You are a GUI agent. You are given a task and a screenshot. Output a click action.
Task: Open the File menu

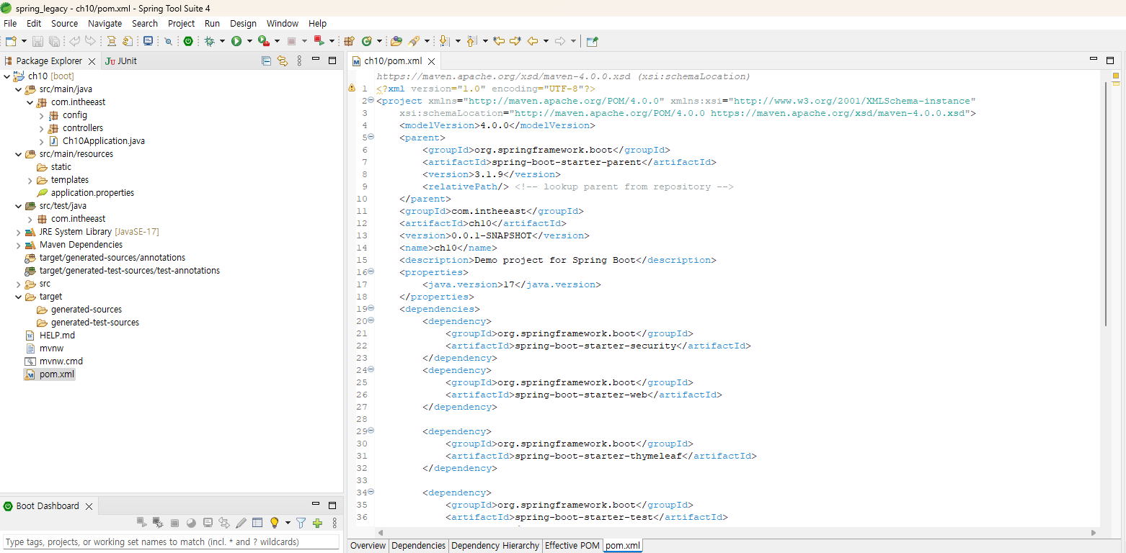[10, 24]
